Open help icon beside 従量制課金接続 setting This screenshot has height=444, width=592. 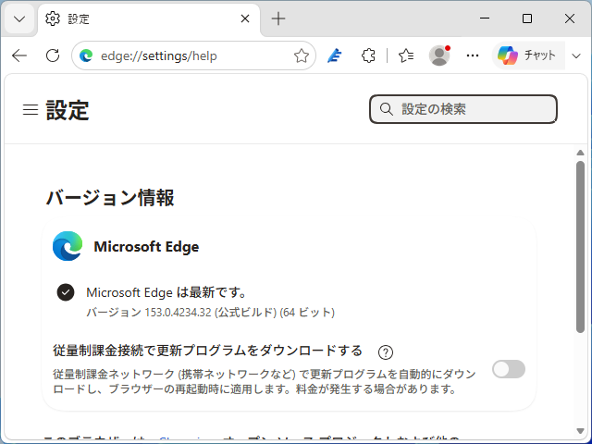(386, 352)
